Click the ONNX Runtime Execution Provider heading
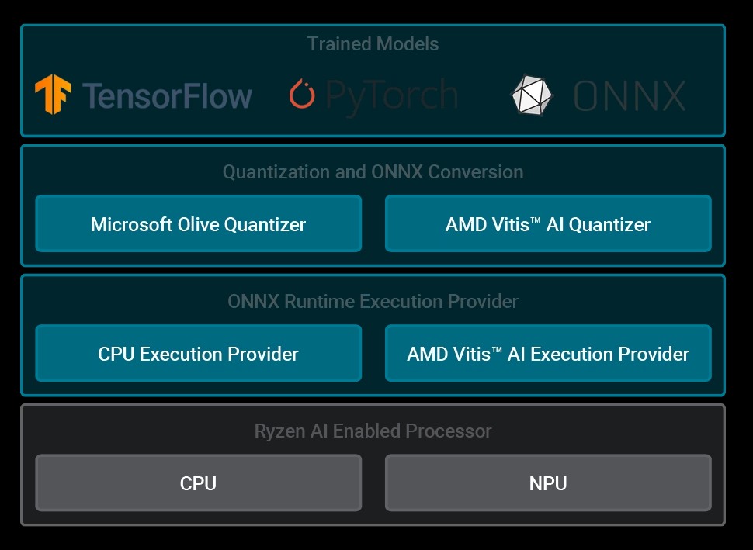The width and height of the screenshot is (753, 550). tap(373, 301)
